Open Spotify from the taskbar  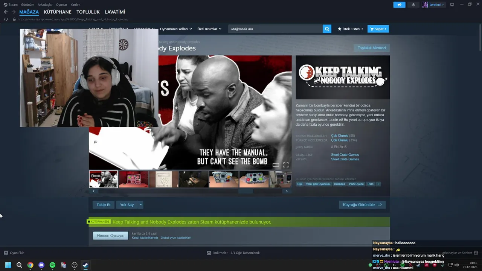pyautogui.click(x=52, y=265)
